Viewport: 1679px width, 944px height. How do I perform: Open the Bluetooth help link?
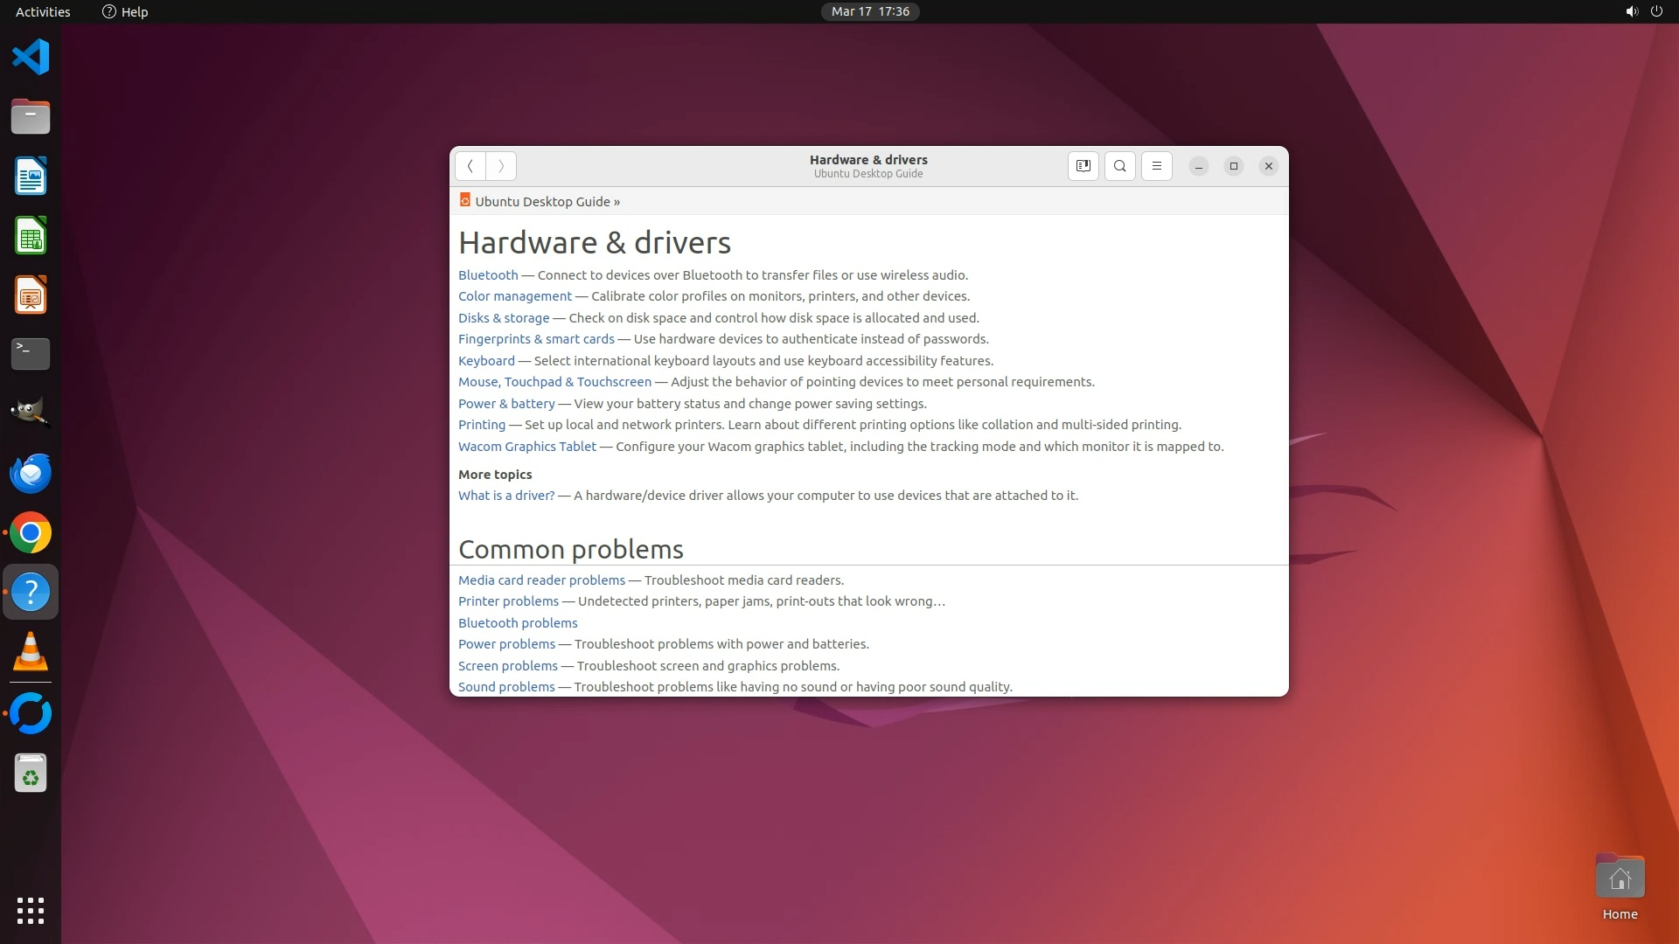[488, 275]
